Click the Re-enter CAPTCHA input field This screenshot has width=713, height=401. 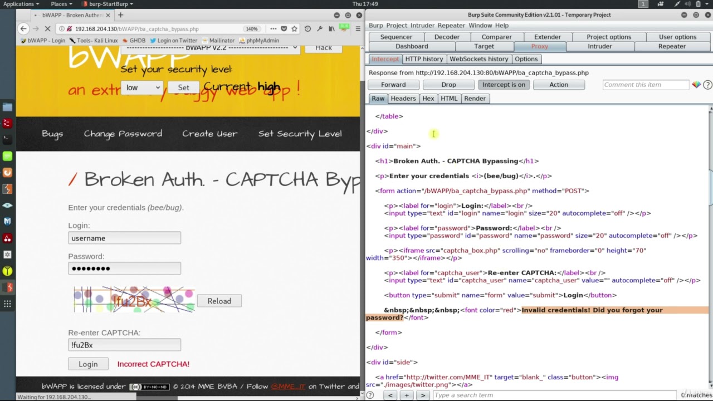point(125,345)
